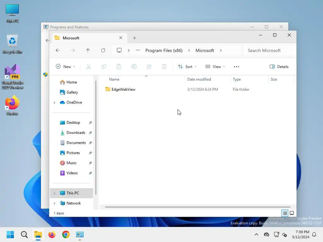Open Documents in quick access

click(x=72, y=143)
